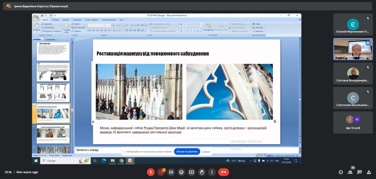376x179 pixels.
Task: Open activities icon in Meet
Action: click(x=368, y=172)
